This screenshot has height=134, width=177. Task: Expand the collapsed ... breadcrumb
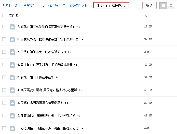(43, 6)
